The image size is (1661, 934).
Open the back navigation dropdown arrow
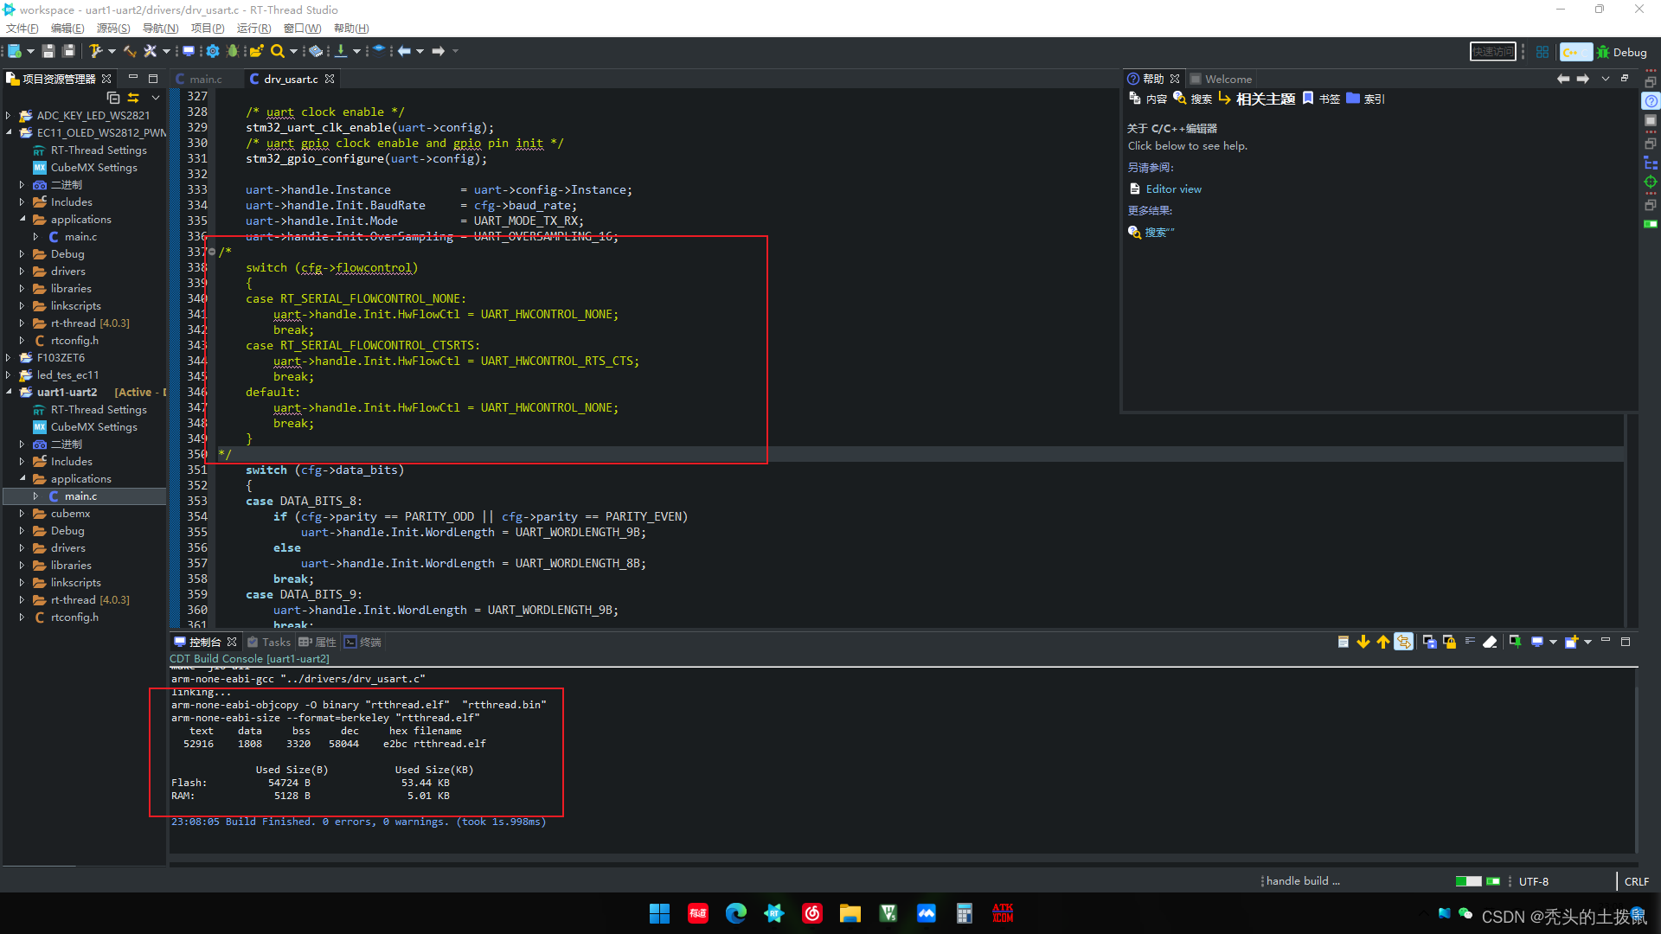click(x=420, y=51)
